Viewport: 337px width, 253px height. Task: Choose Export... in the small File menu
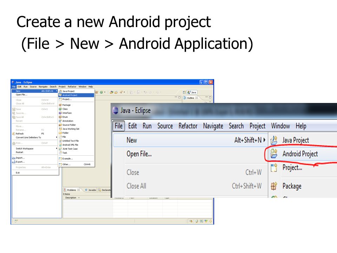point(35,162)
